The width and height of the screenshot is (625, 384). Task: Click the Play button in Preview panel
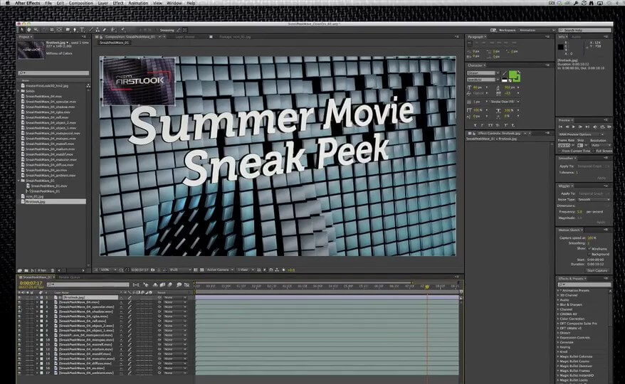pyautogui.click(x=573, y=127)
